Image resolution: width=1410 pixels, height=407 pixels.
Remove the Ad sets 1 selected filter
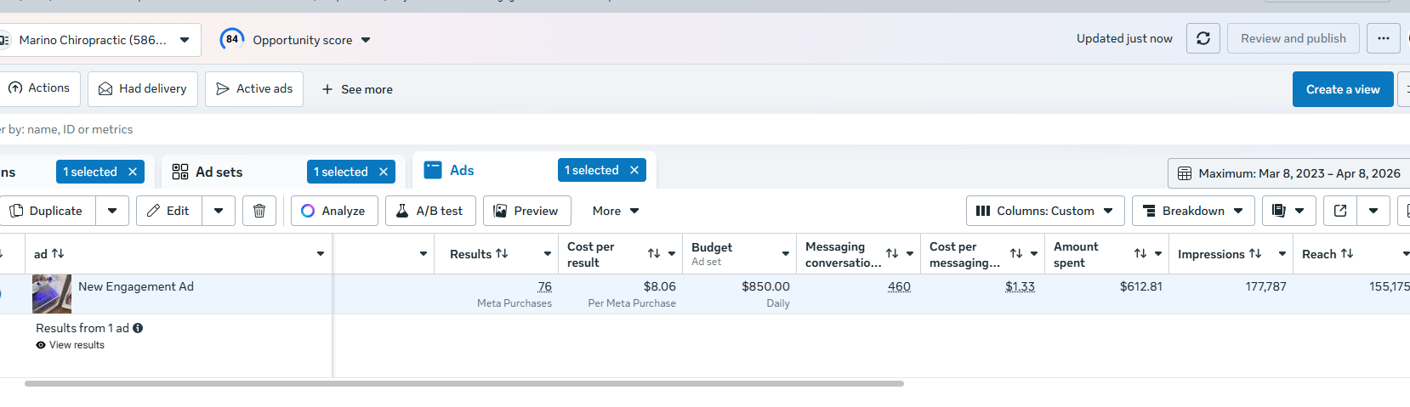point(384,172)
